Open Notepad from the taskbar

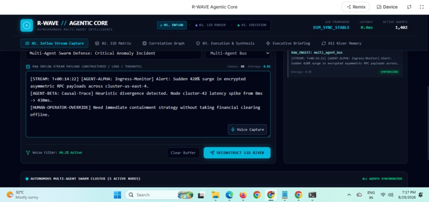click(x=285, y=195)
